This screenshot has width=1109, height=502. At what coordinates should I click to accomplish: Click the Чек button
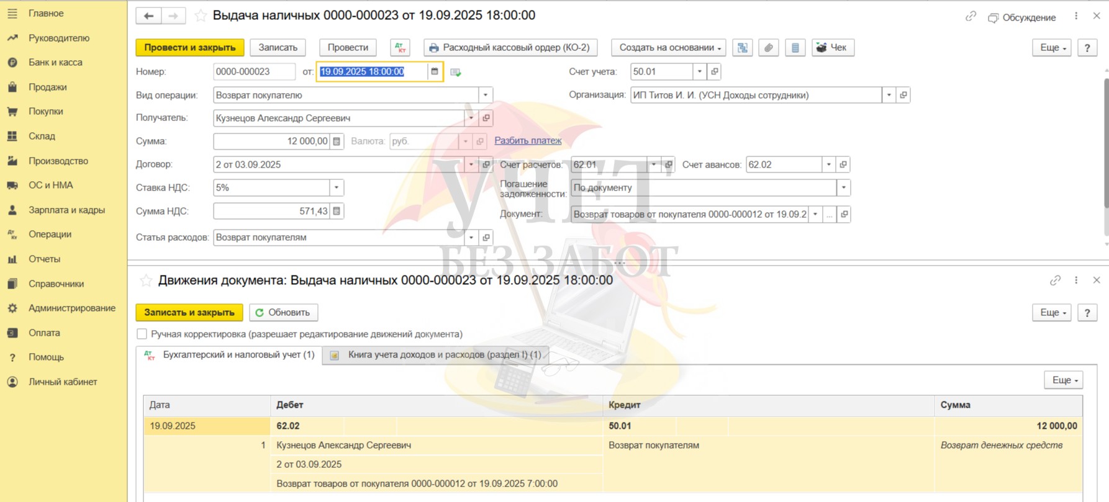click(x=833, y=48)
